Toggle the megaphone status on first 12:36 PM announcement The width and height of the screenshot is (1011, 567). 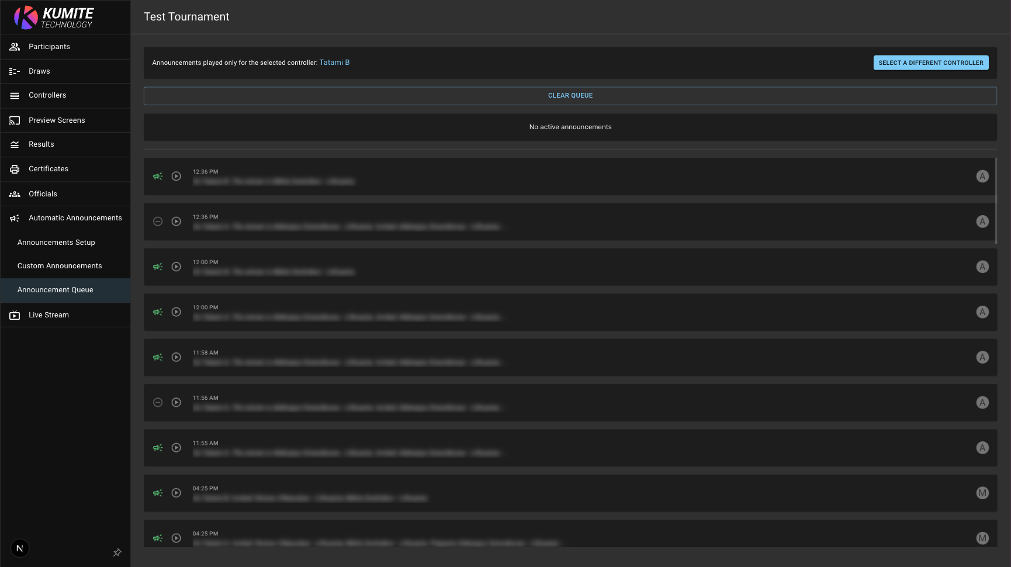point(158,177)
